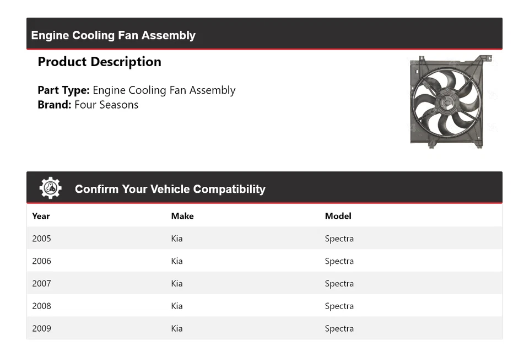Click the Confirm Your Vehicle Compatibility title
This screenshot has height=357, width=529.
click(x=170, y=189)
